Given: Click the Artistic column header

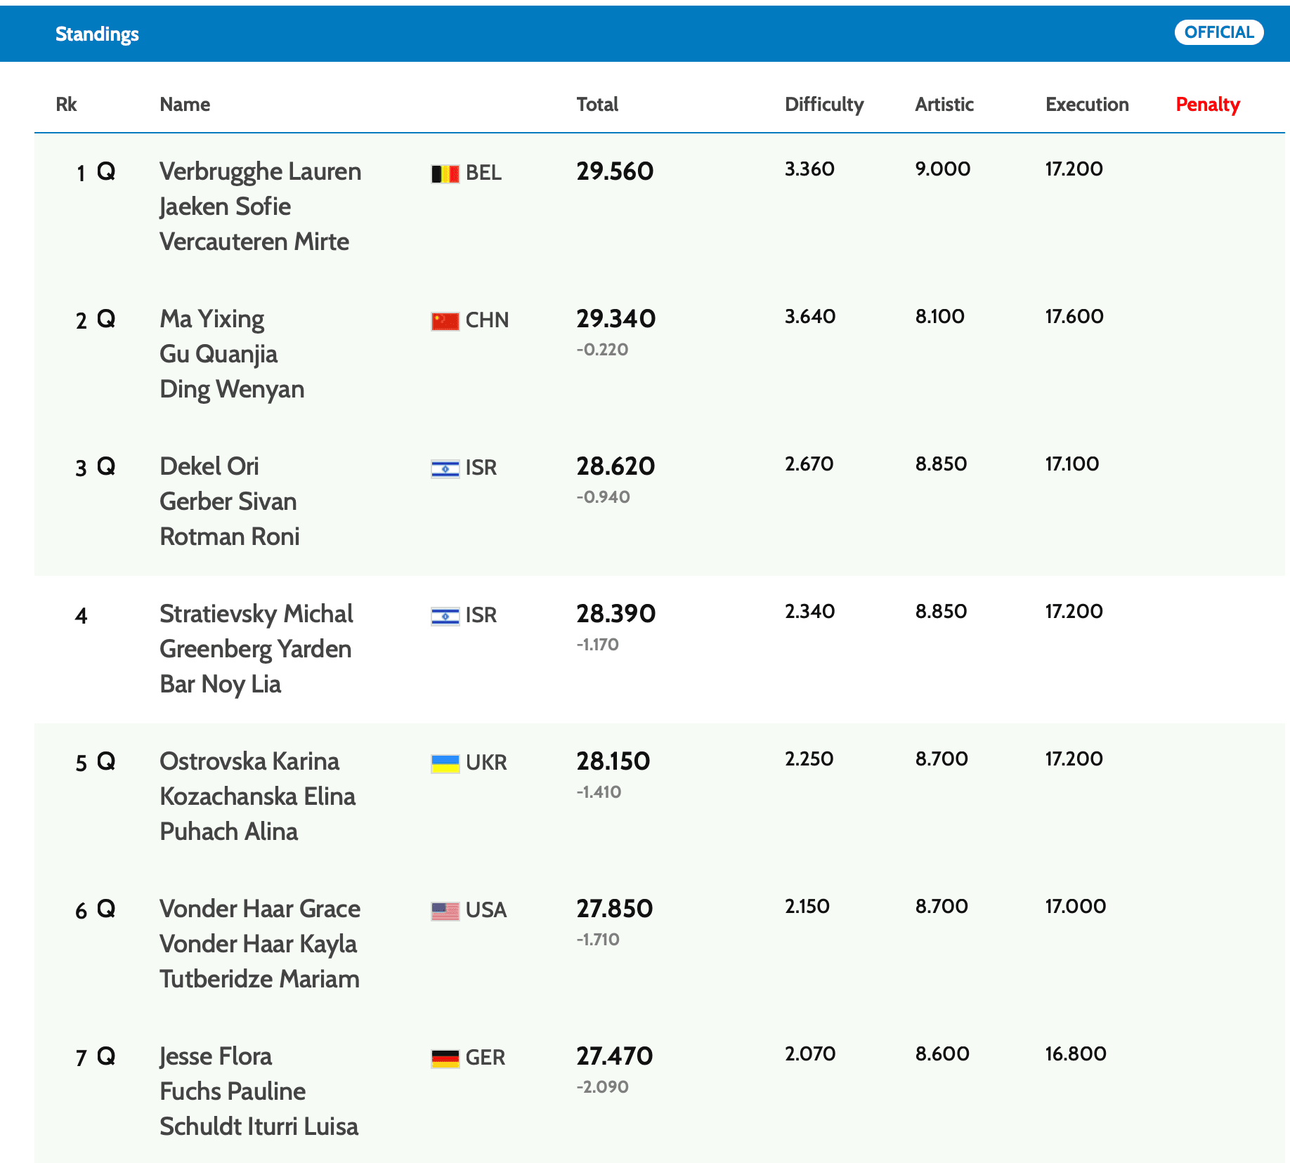Looking at the screenshot, I should (944, 105).
